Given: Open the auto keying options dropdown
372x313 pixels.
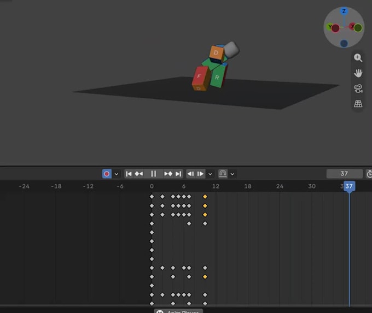Looking at the screenshot, I should pos(117,174).
